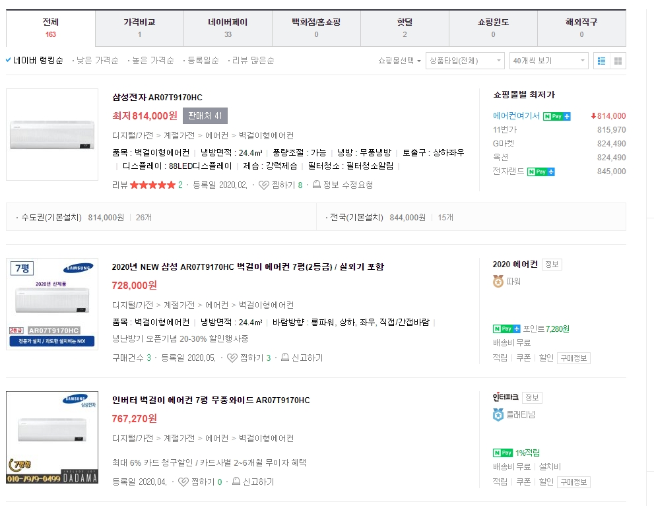Select 백화점/홈쇼핑 tab
654x506 pixels.
[316, 28]
